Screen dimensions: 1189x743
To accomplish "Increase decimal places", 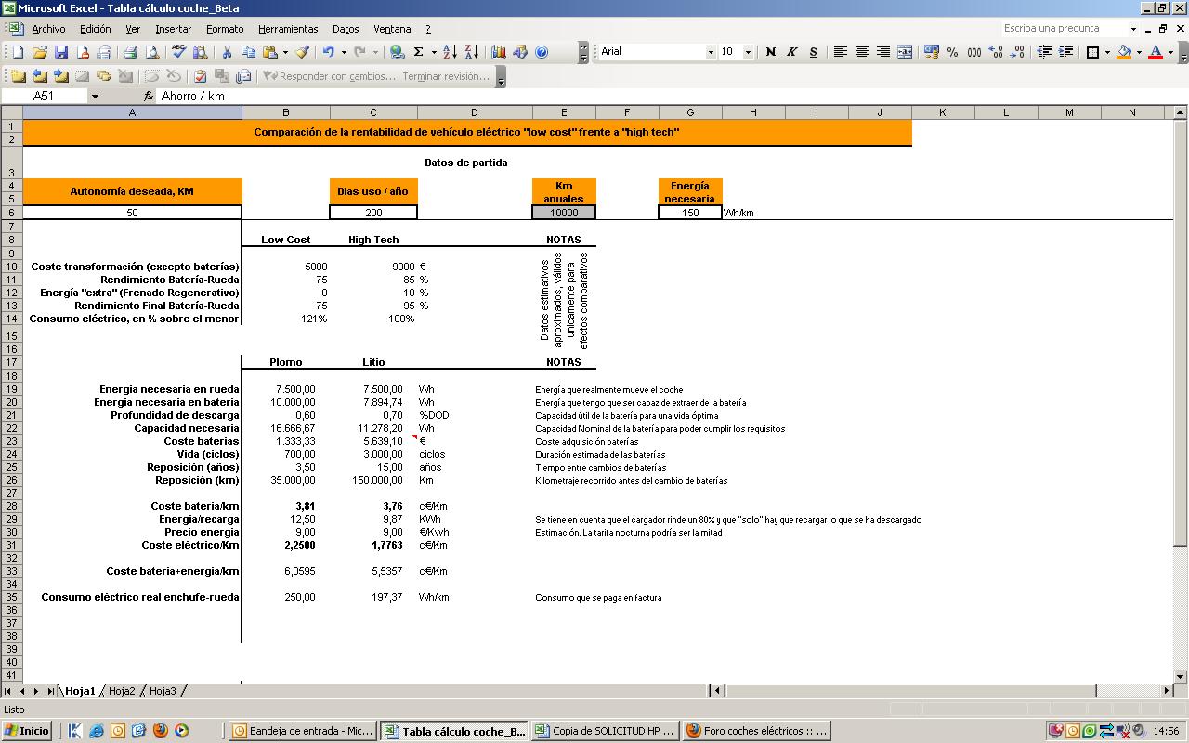I will (x=996, y=52).
